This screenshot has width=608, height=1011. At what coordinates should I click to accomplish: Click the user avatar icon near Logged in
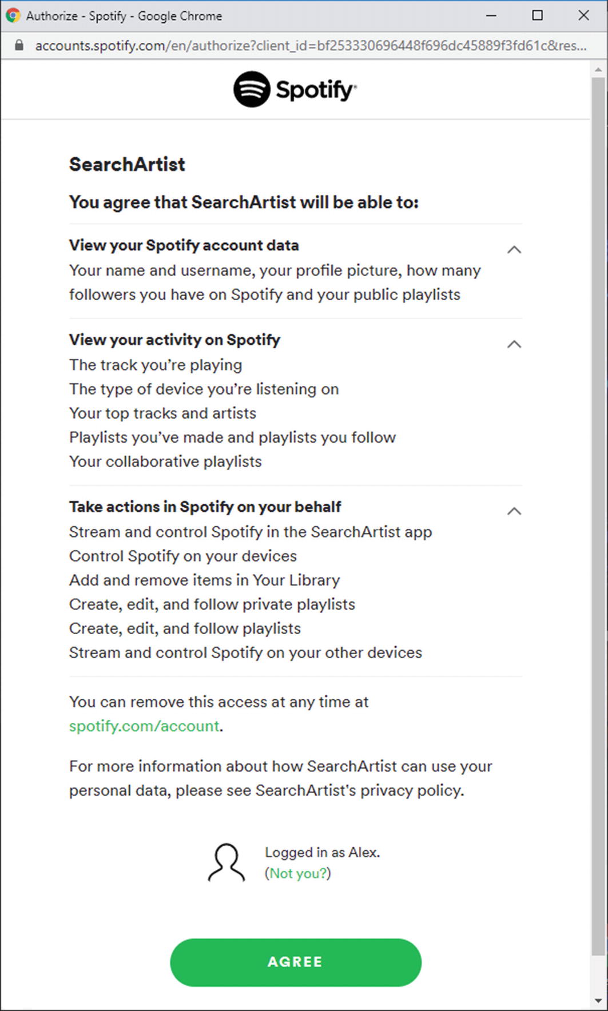pos(226,862)
